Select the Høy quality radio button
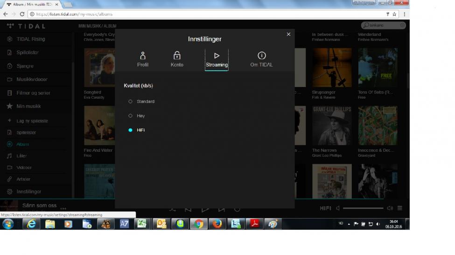 coord(130,116)
